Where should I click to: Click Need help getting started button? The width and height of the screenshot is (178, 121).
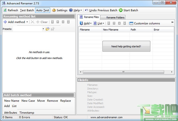126,46
